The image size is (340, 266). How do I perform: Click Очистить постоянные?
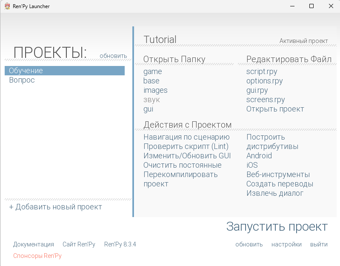183,165
